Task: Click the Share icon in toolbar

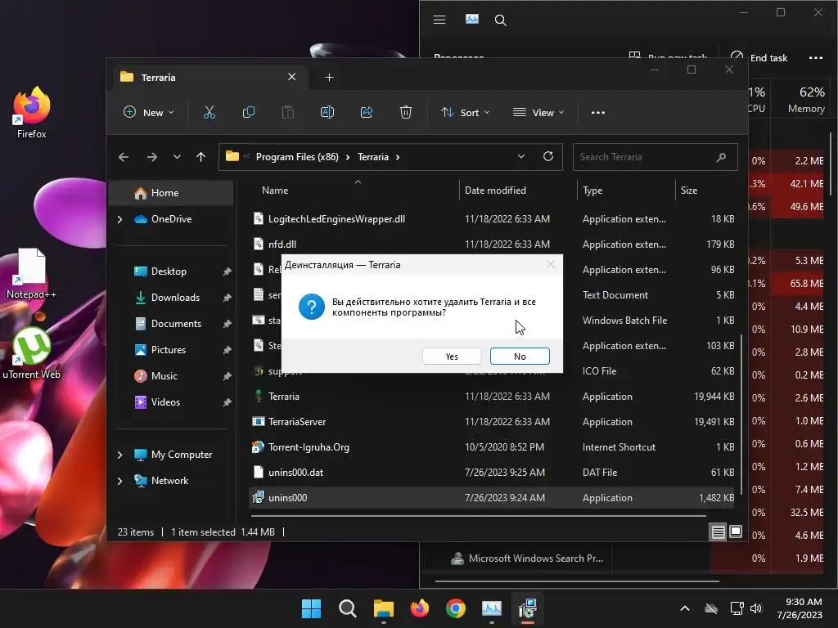Action: (367, 112)
